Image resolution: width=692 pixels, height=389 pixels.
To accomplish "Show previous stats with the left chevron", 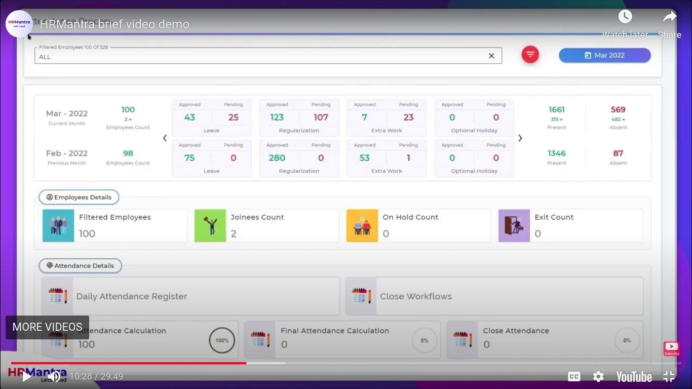I will 165,138.
